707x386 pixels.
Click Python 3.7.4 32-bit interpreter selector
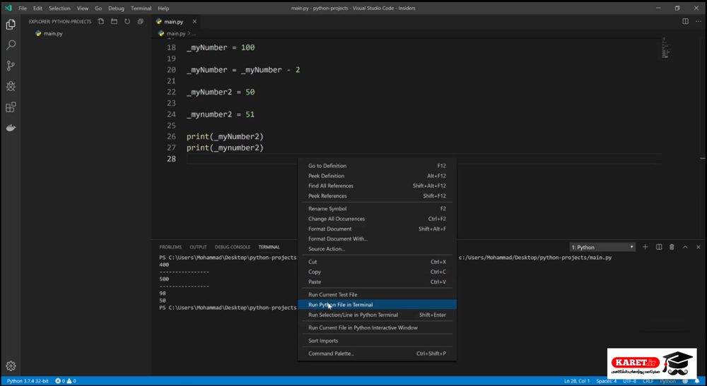[x=28, y=381]
